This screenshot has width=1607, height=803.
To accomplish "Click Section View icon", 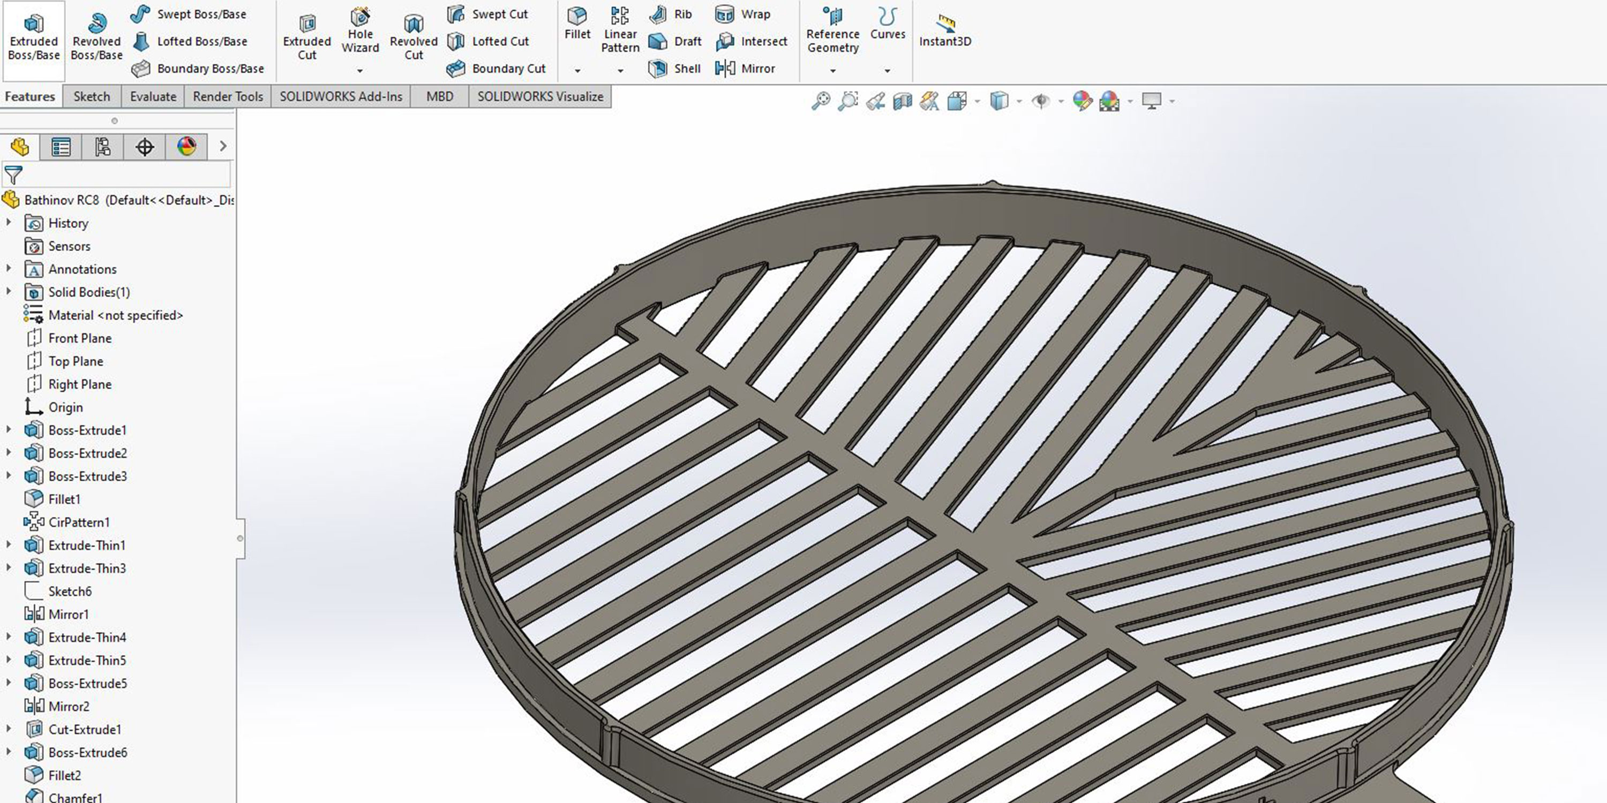I will pos(903,101).
